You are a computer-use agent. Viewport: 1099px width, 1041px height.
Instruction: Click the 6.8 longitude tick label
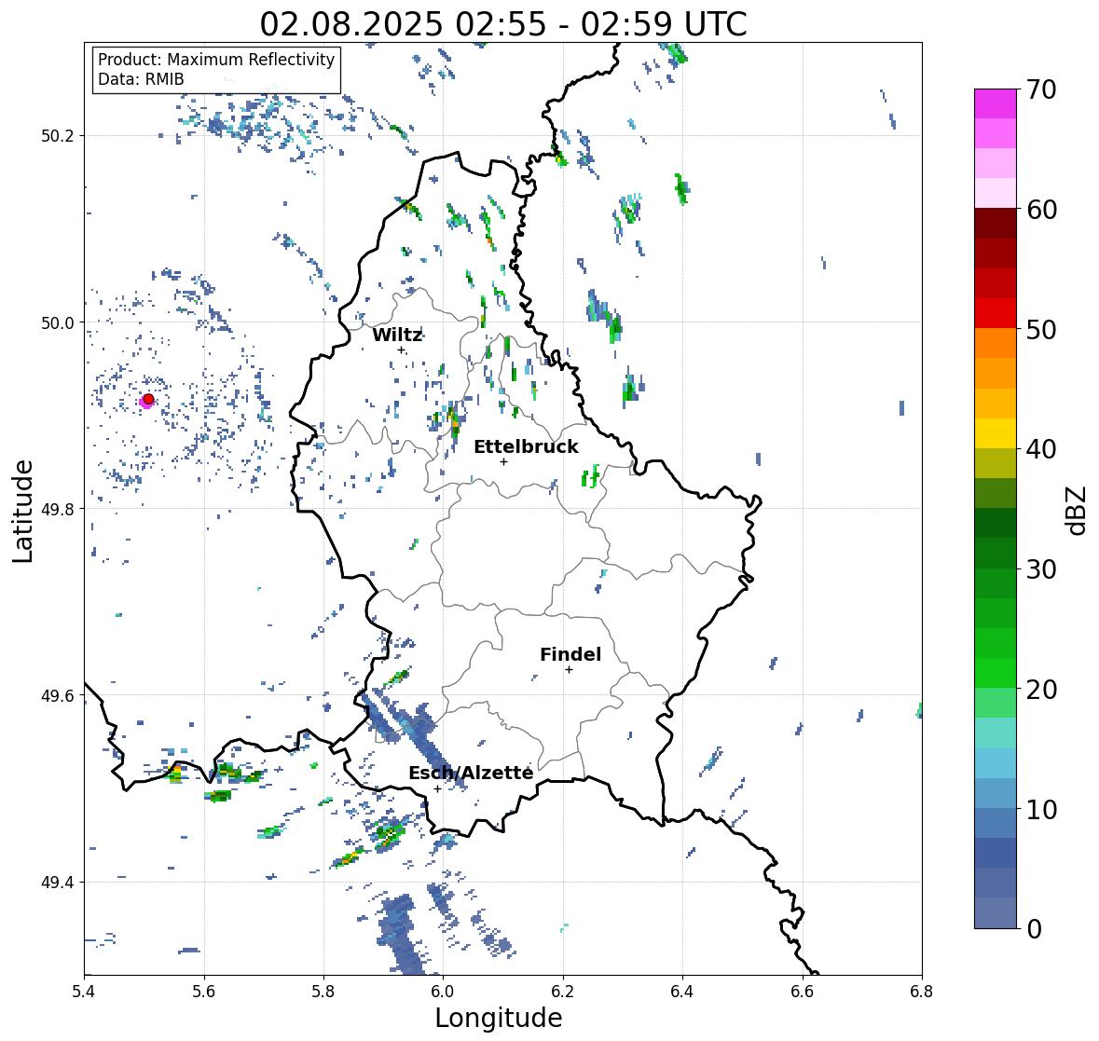(921, 992)
